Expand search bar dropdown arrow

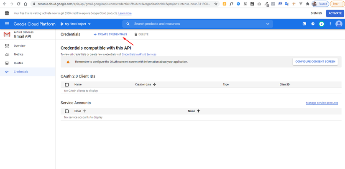[268, 24]
